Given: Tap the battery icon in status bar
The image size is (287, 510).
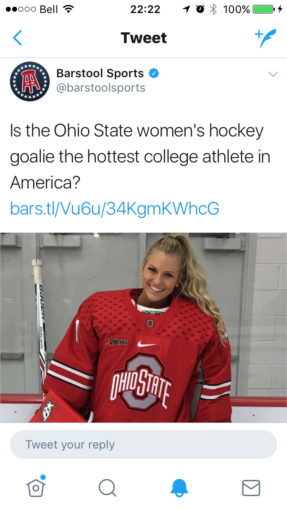Looking at the screenshot, I should pyautogui.click(x=264, y=9).
